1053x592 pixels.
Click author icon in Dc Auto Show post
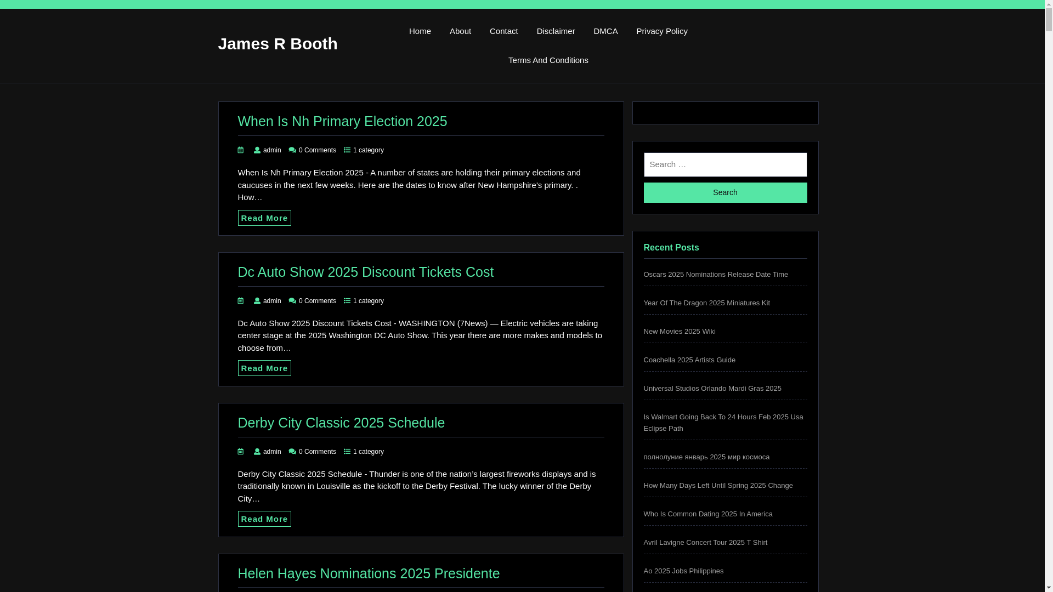257,300
